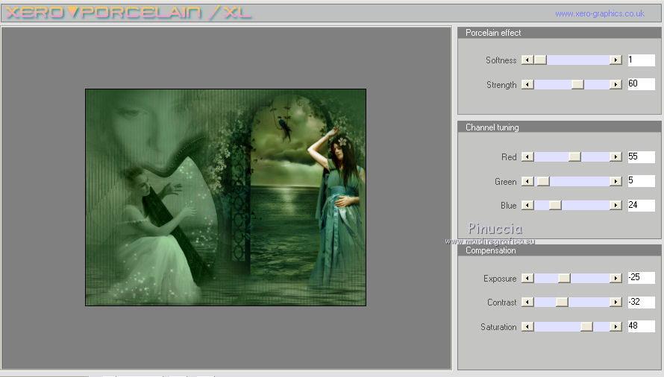The width and height of the screenshot is (664, 377).
Task: Increase Green channel with right arrow
Action: [x=616, y=182]
